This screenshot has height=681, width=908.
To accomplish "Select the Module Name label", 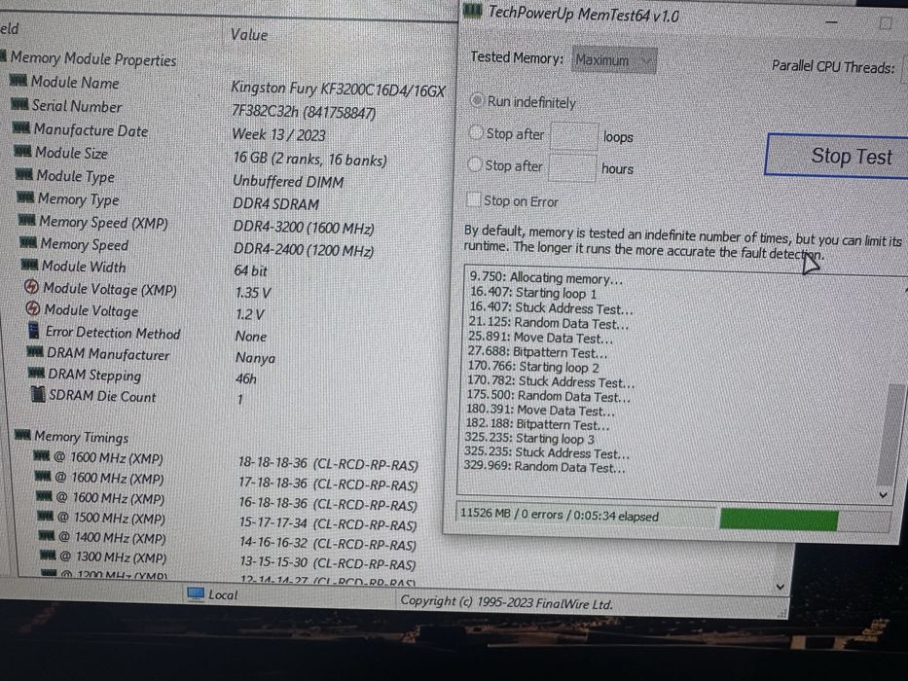I will [75, 83].
